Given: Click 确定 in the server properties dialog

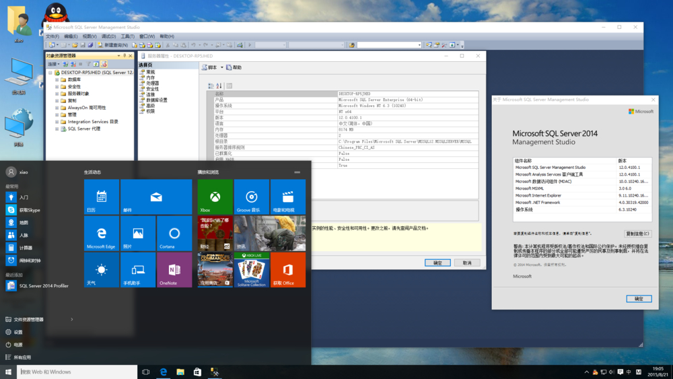Looking at the screenshot, I should point(437,263).
